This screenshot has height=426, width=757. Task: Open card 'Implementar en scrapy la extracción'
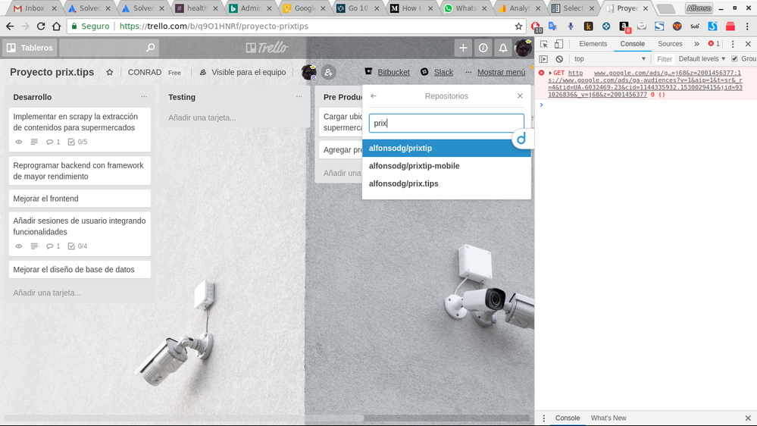(80, 129)
